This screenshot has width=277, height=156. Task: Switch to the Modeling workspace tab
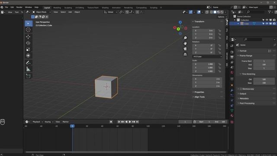[57, 8]
